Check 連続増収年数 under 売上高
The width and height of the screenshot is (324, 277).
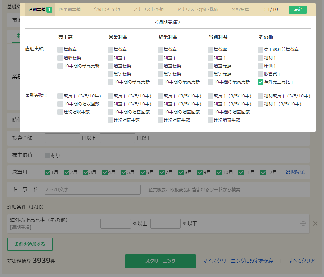click(59, 112)
